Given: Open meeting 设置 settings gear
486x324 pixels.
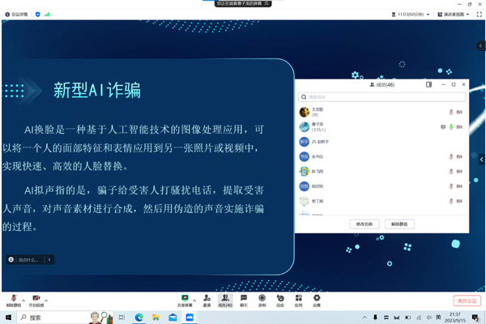Looking at the screenshot, I should (x=317, y=300).
